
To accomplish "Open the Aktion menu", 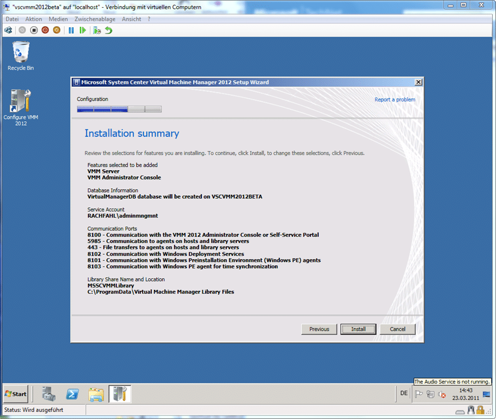I will pos(33,19).
